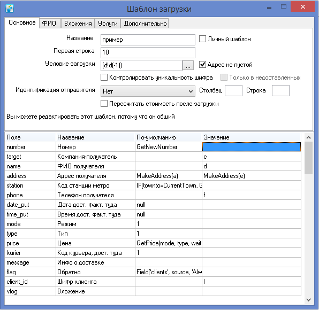
Task: Click the По-умолчанию column header
Action: tap(169, 137)
